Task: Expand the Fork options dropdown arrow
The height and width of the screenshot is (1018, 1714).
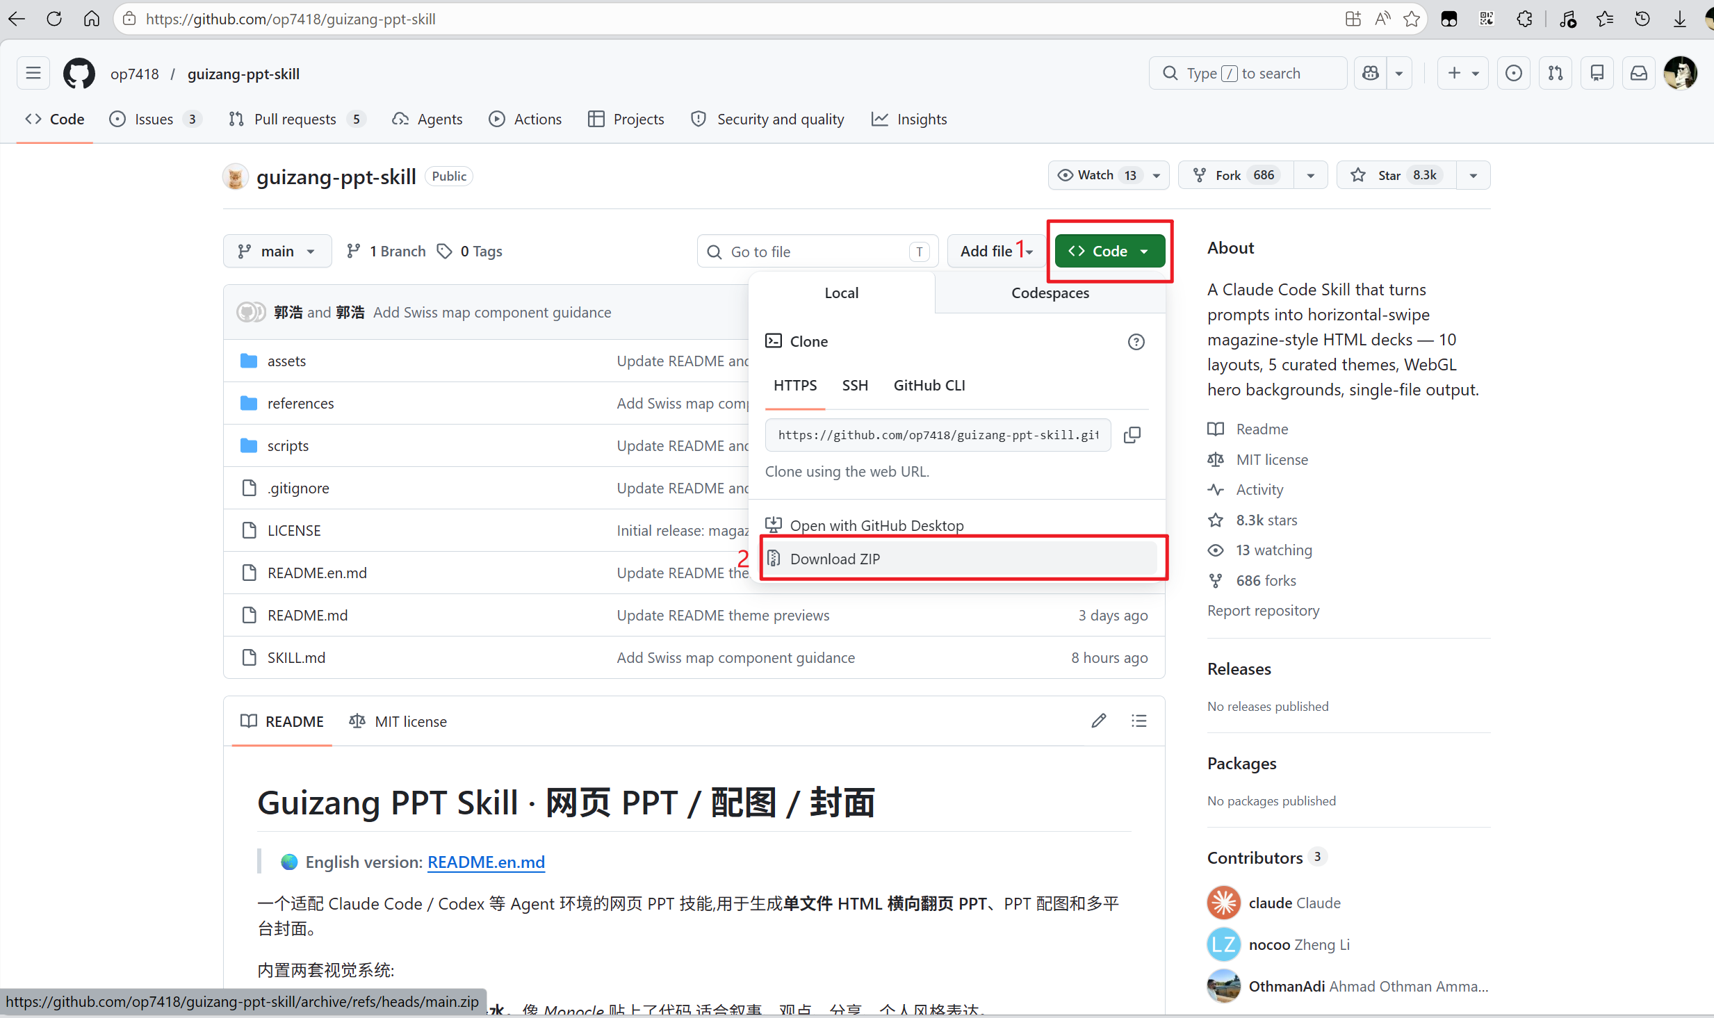Action: pos(1310,175)
